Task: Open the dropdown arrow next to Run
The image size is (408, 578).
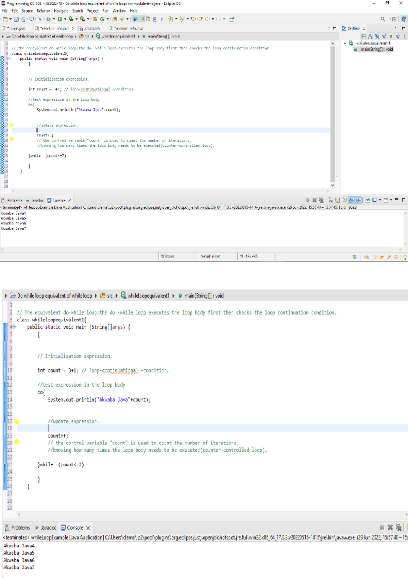Action: point(65,19)
